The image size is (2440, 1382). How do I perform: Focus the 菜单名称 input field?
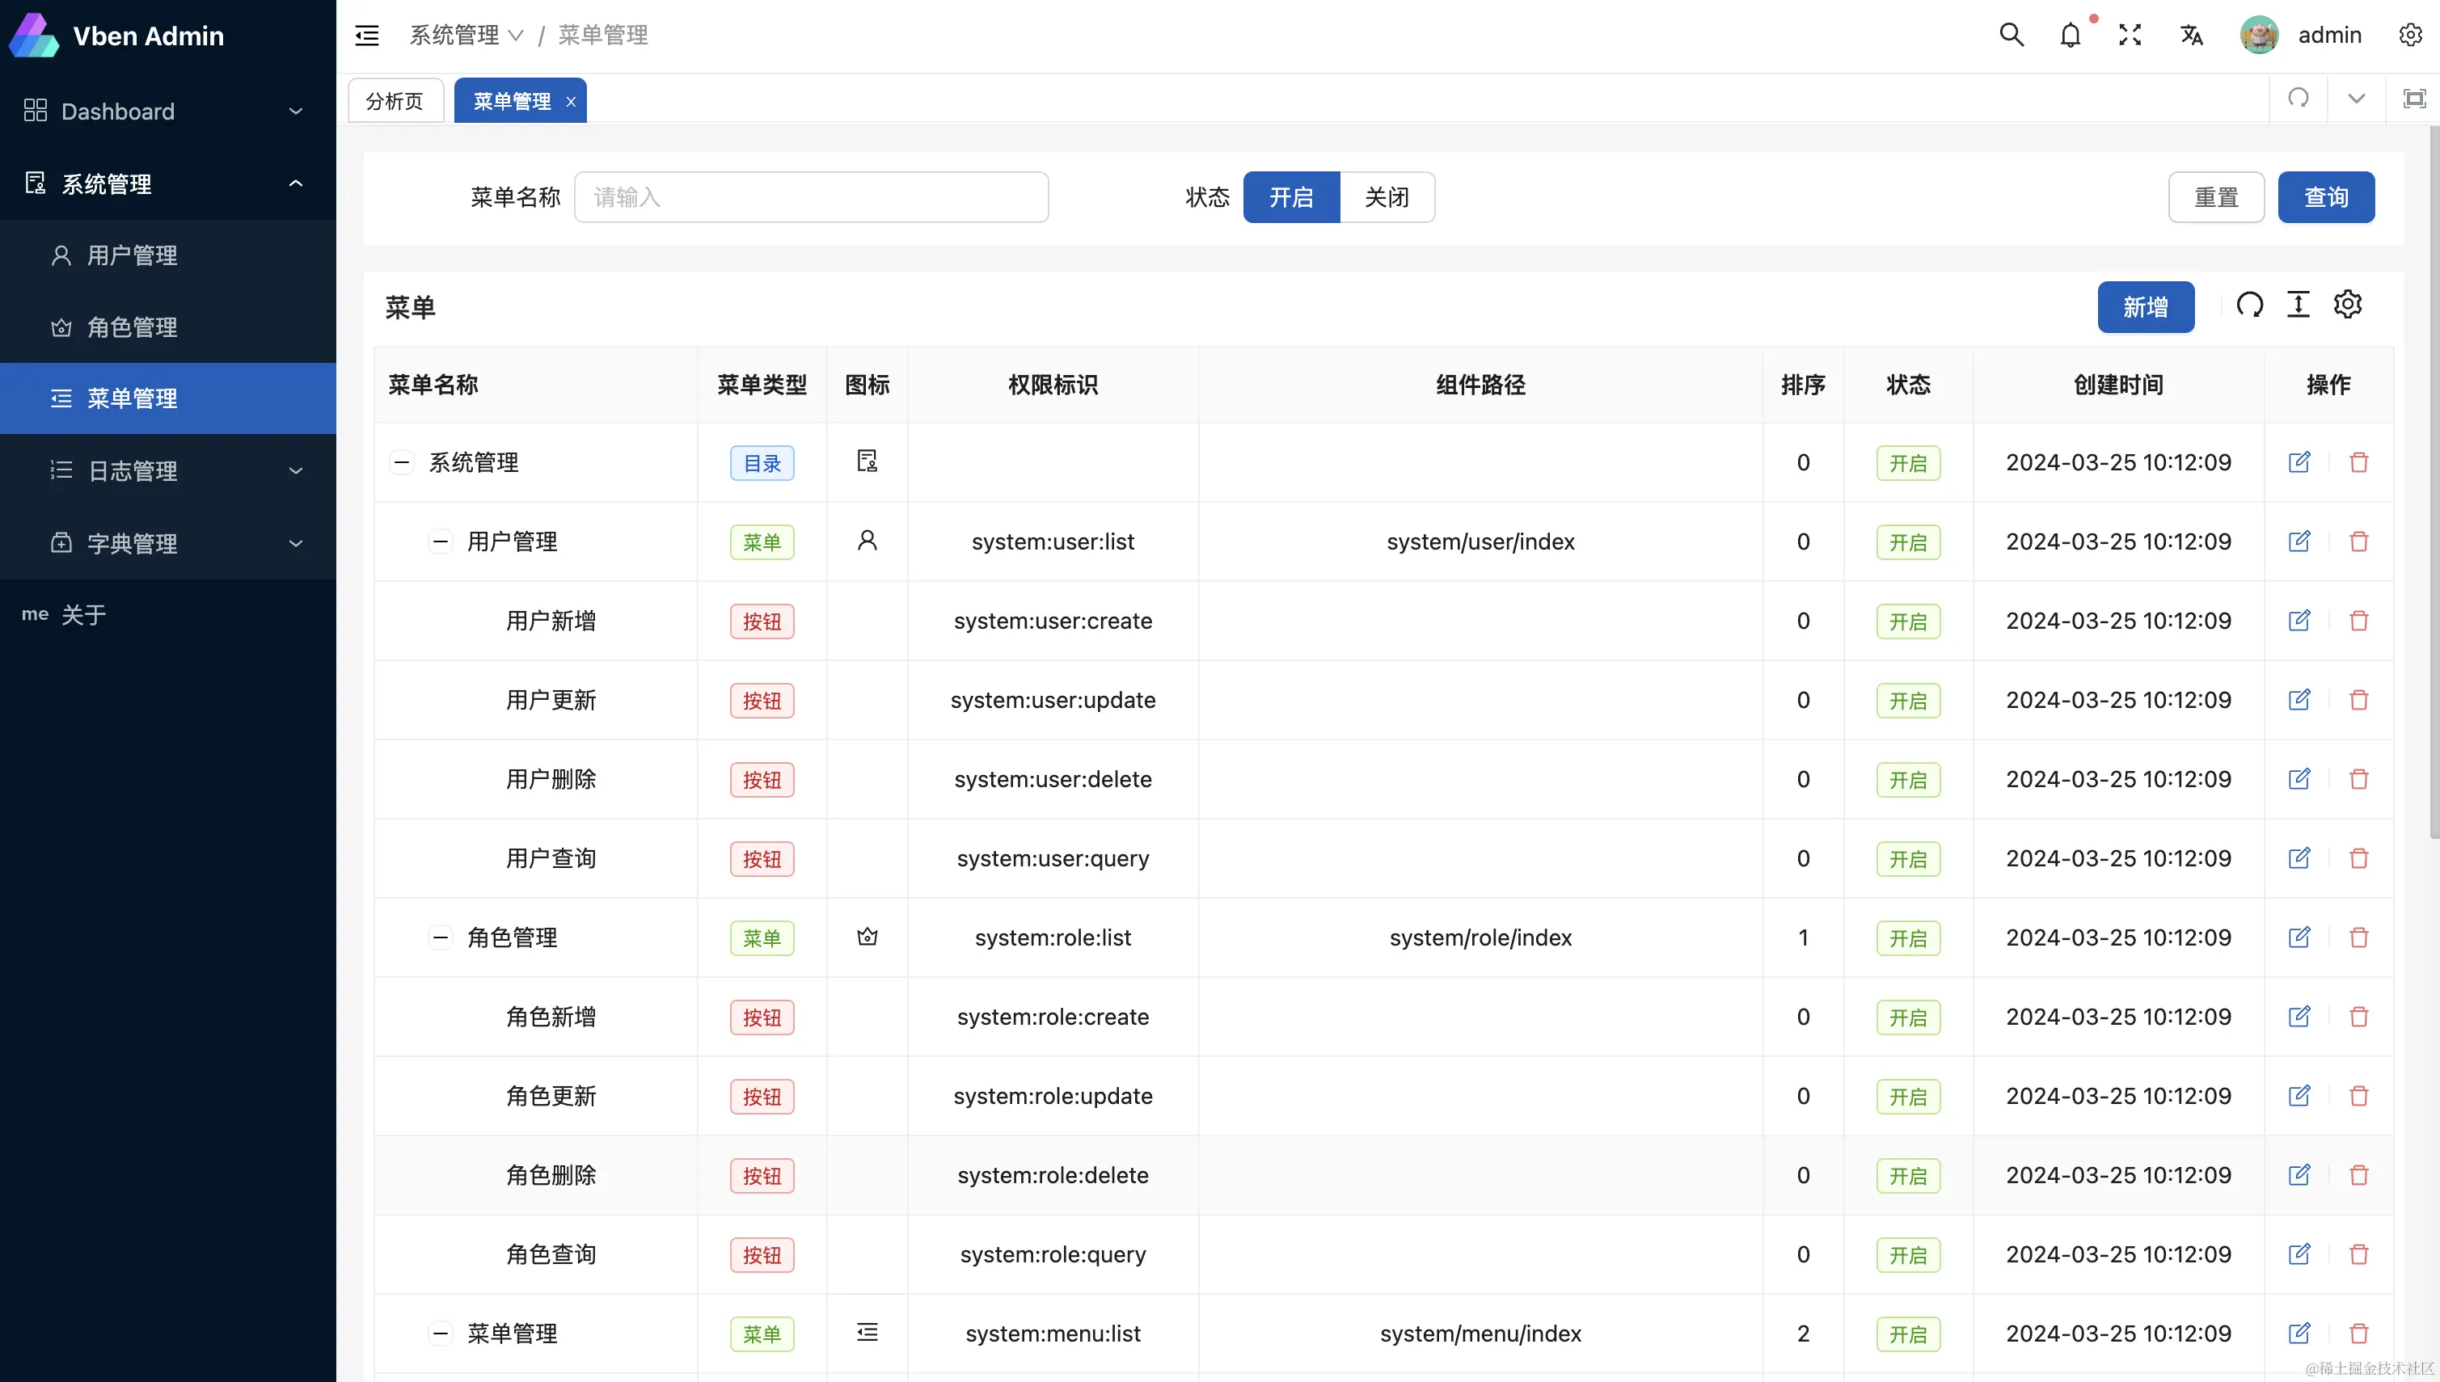tap(811, 197)
